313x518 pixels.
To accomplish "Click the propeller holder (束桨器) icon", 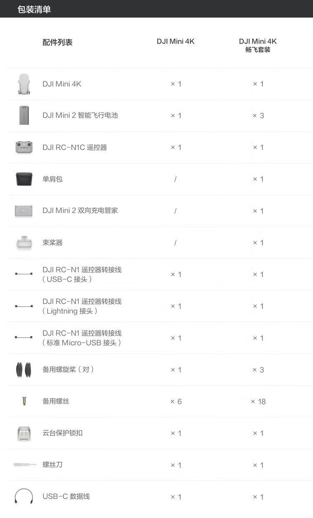I will click(24, 243).
